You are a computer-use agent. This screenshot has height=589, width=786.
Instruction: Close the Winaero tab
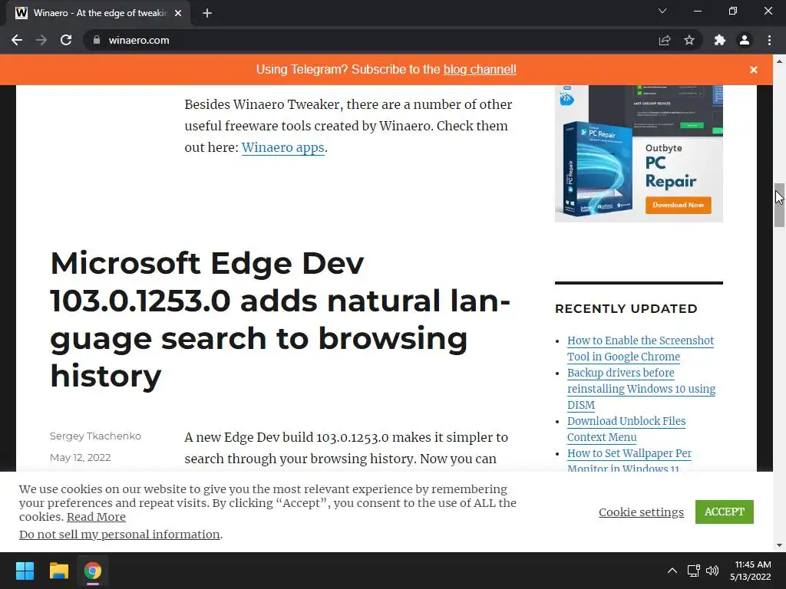178,13
